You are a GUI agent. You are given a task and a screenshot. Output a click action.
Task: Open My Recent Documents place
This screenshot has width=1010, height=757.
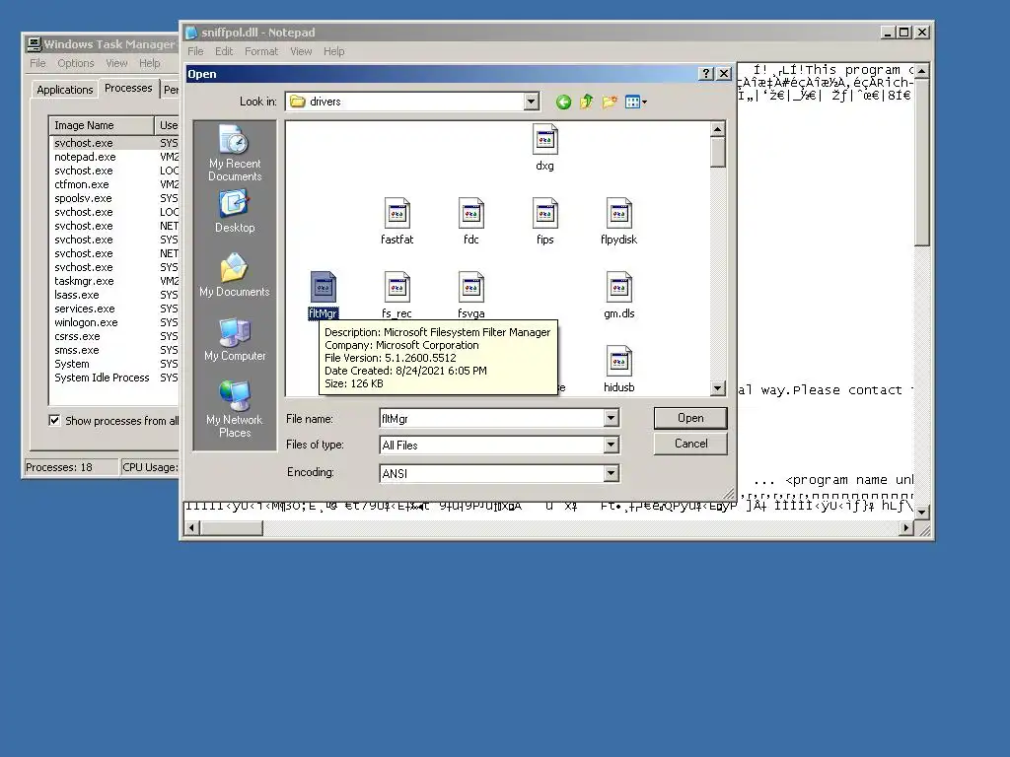click(235, 153)
